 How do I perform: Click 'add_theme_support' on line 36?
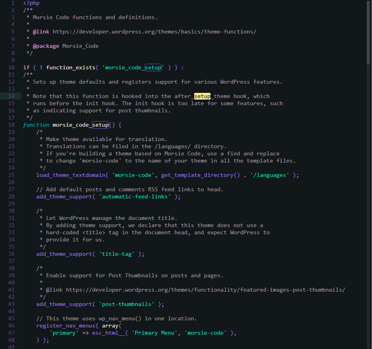click(64, 254)
